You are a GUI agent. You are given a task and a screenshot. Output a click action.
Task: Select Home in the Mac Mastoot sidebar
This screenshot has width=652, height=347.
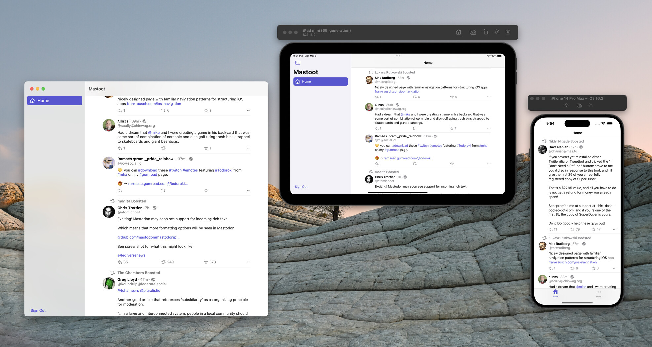tap(55, 101)
